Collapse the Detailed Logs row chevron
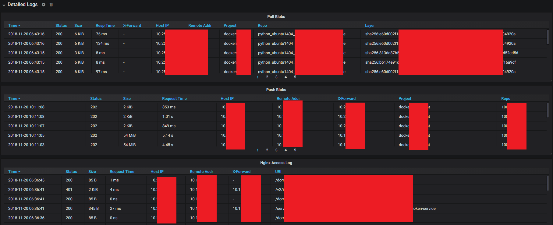The height and width of the screenshot is (225, 553). point(4,5)
